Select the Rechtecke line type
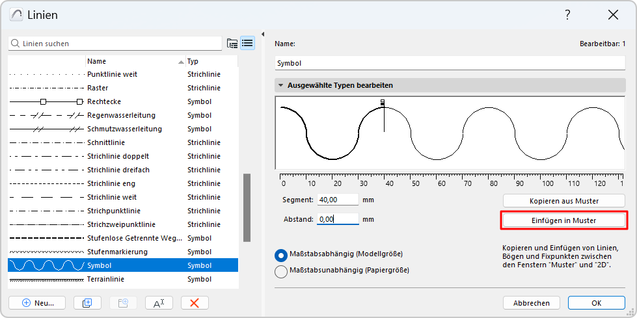This screenshot has height=318, width=637. [x=104, y=101]
